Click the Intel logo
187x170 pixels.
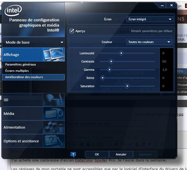tap(13, 10)
